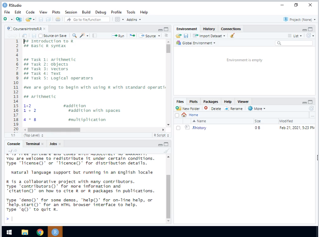Switch to the Packages tab
Screen dimensions: 319x237
[211, 102]
